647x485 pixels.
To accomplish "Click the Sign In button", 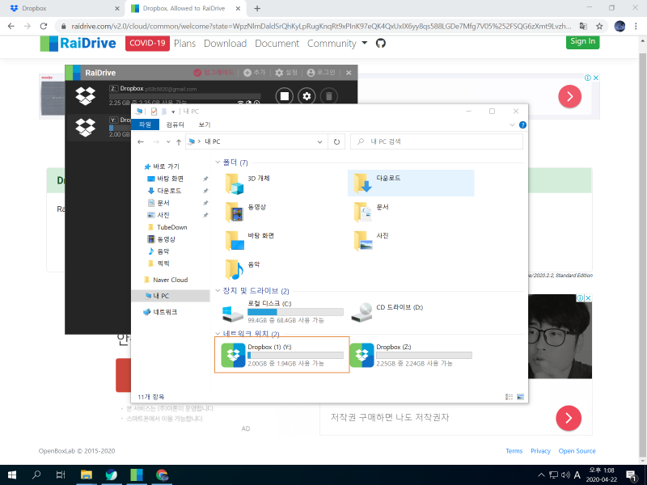I will [582, 40].
